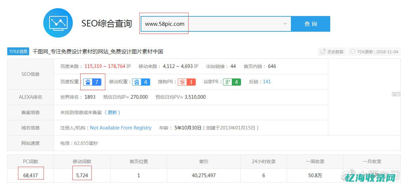The height and width of the screenshot is (185, 404).
Task: Click the 电信：62.655毫秒 speed text
Action: 79,143
